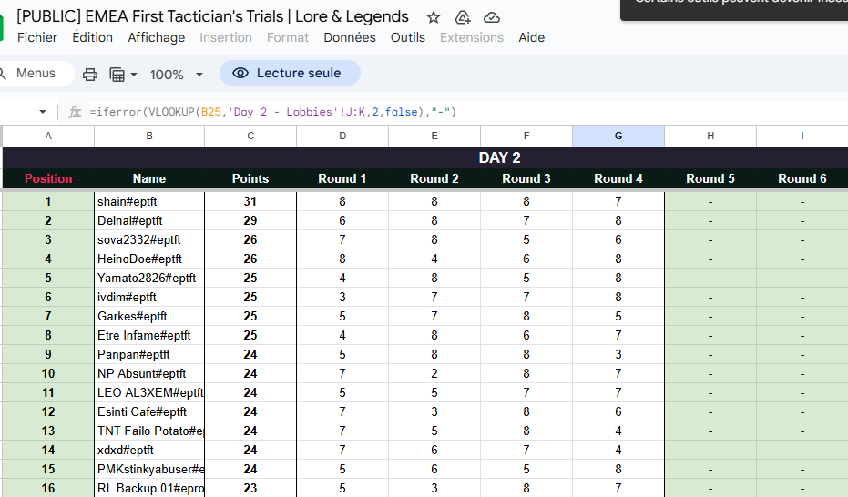This screenshot has height=497, width=848.
Task: Click the greyed Insertion menu
Action: tap(226, 37)
